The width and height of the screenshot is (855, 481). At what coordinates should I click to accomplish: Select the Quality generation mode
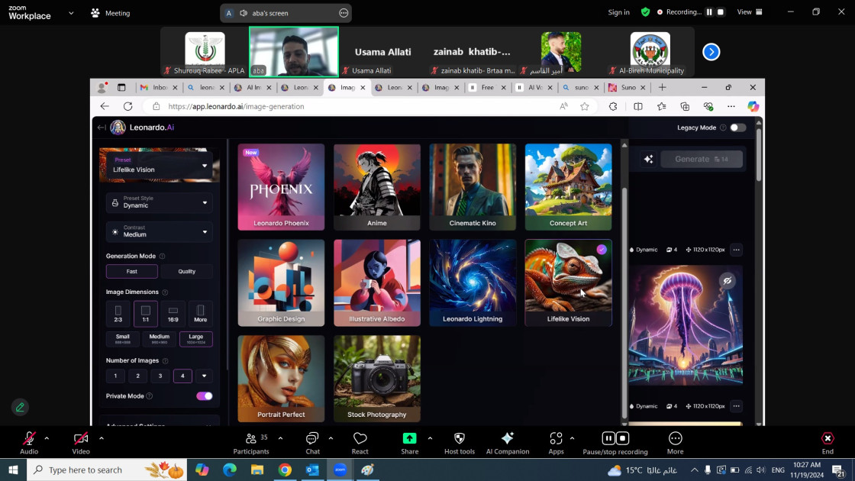pos(186,271)
